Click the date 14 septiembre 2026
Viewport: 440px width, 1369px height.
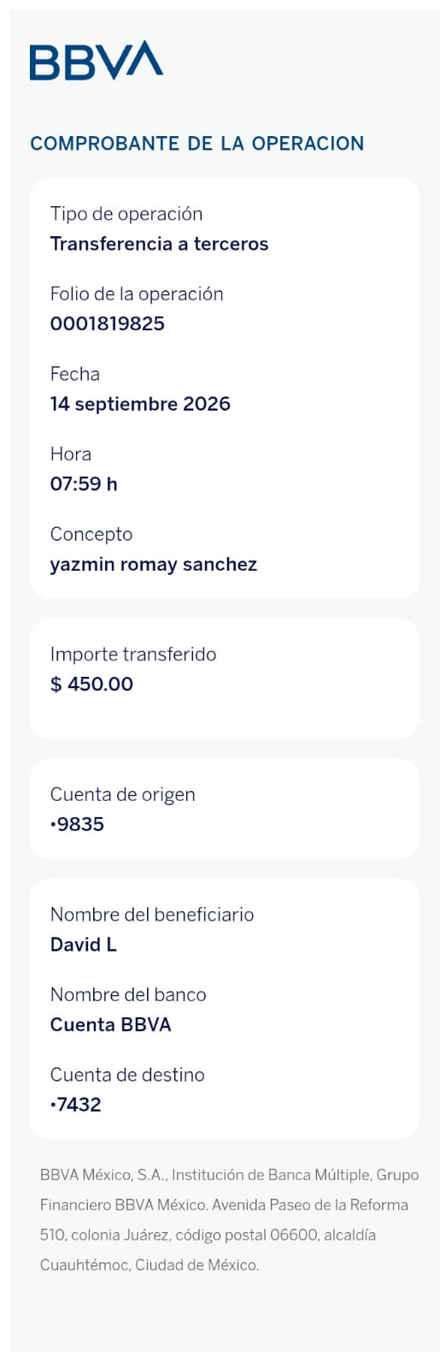(x=140, y=404)
